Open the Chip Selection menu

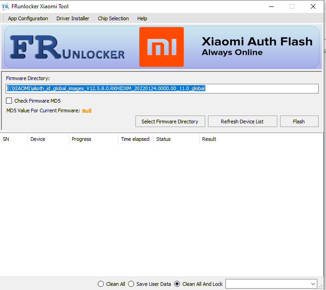coord(113,18)
